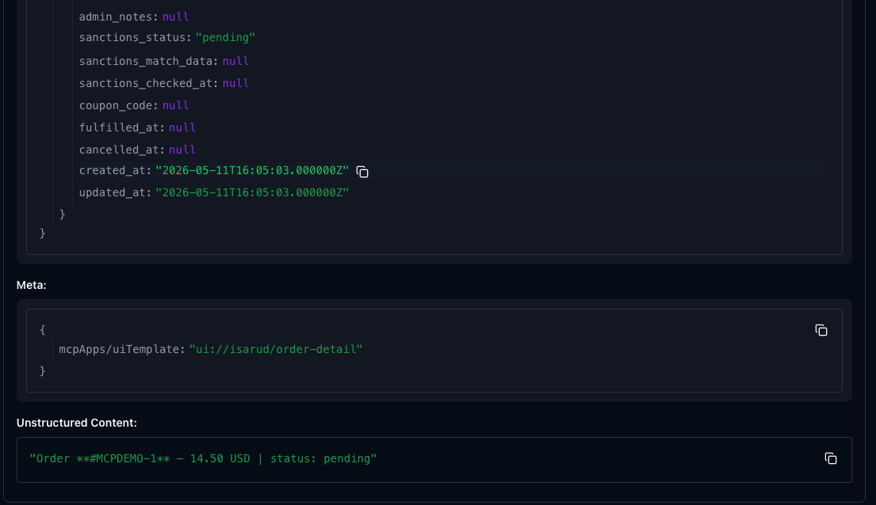The width and height of the screenshot is (876, 505).
Task: Click the admin_notes key label
Action: point(117,17)
